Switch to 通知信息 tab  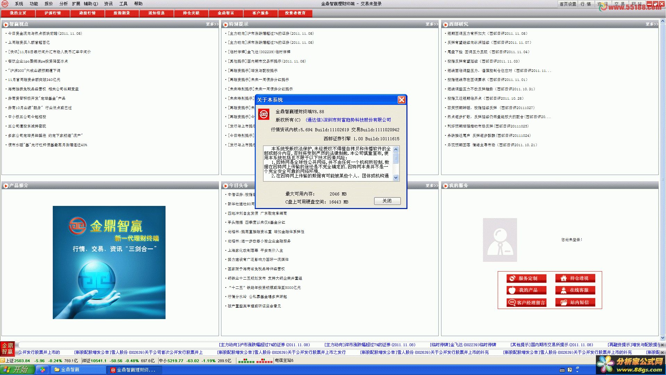pyautogui.click(x=157, y=13)
